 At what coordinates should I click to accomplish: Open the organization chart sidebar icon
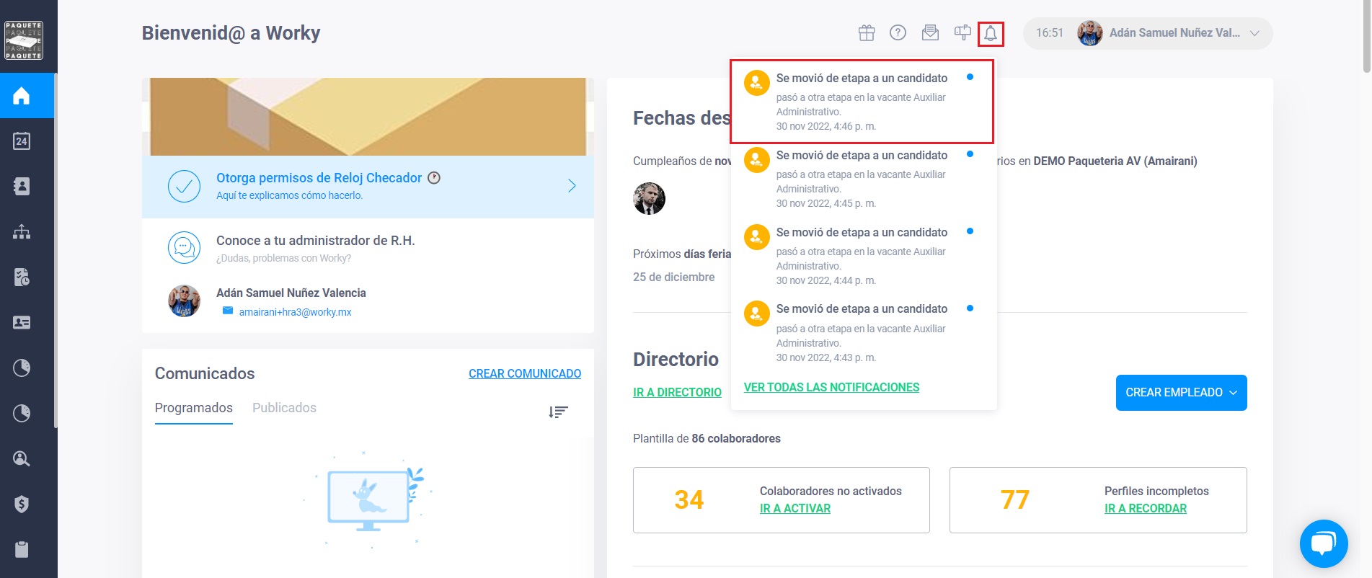22,232
